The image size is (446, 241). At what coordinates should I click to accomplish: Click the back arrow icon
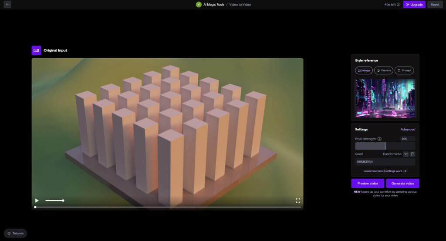7,4
